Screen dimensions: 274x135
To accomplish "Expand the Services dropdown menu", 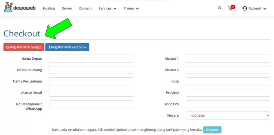I will pos(107,8).
